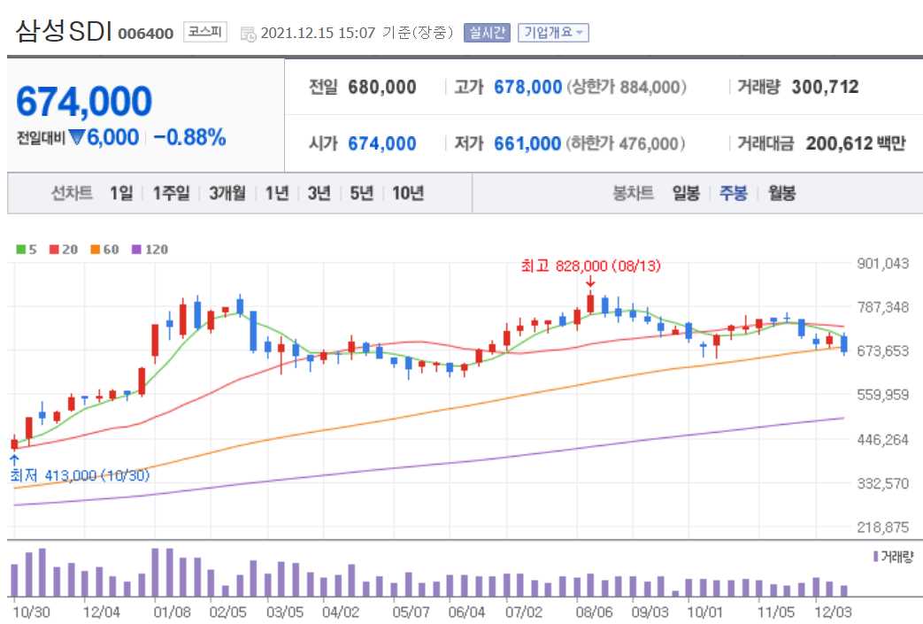Select the 10년 chart period
The image size is (923, 624).
coord(407,193)
